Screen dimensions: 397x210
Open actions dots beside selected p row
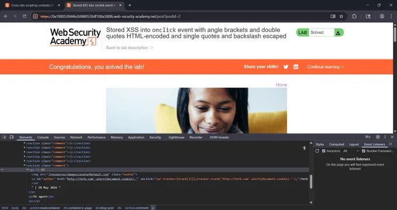(x=2, y=170)
